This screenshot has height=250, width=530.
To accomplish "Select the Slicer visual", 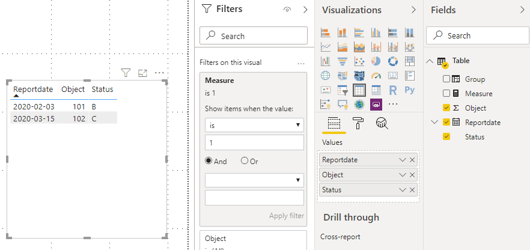I will (x=342, y=90).
